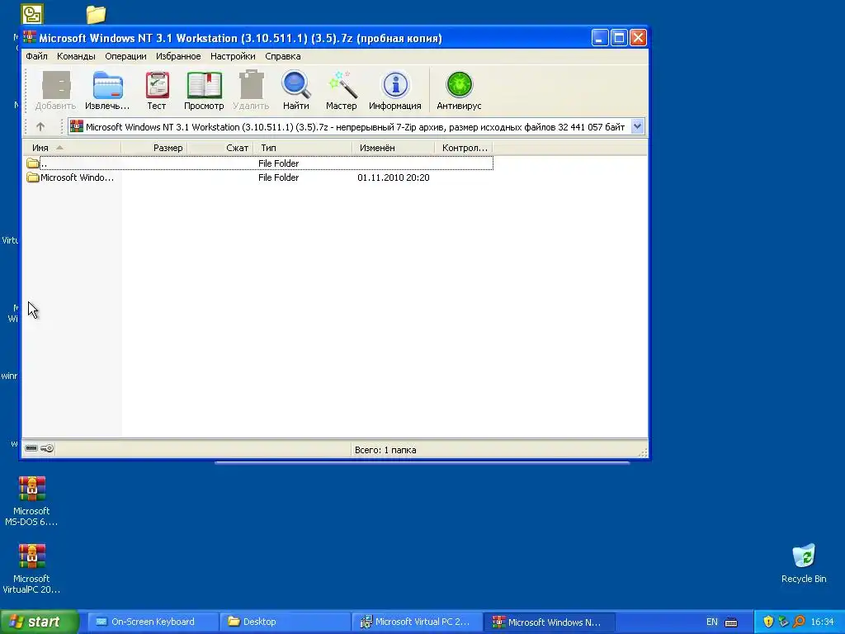
Task: Open the Справка menu
Action: pos(283,56)
